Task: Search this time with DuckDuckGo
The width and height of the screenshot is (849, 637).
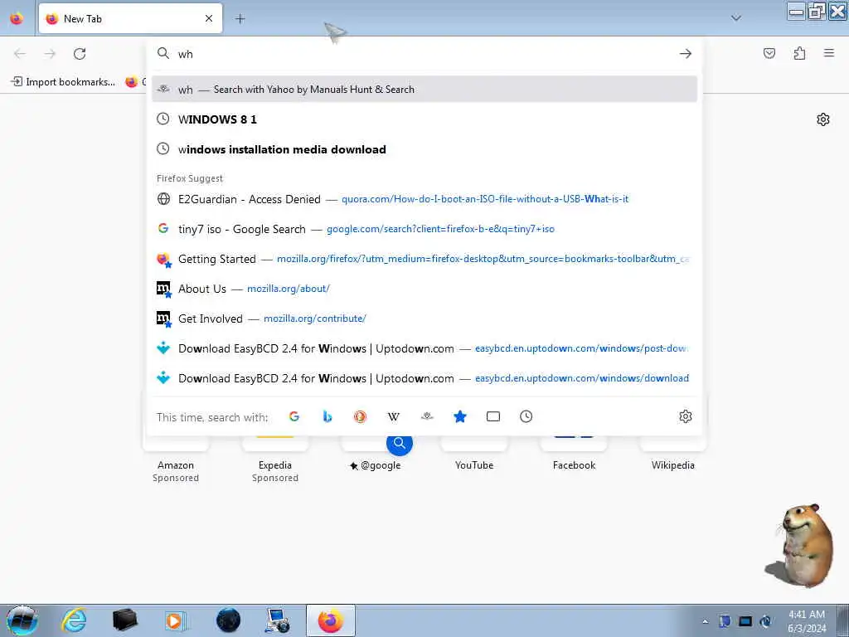Action: (360, 416)
